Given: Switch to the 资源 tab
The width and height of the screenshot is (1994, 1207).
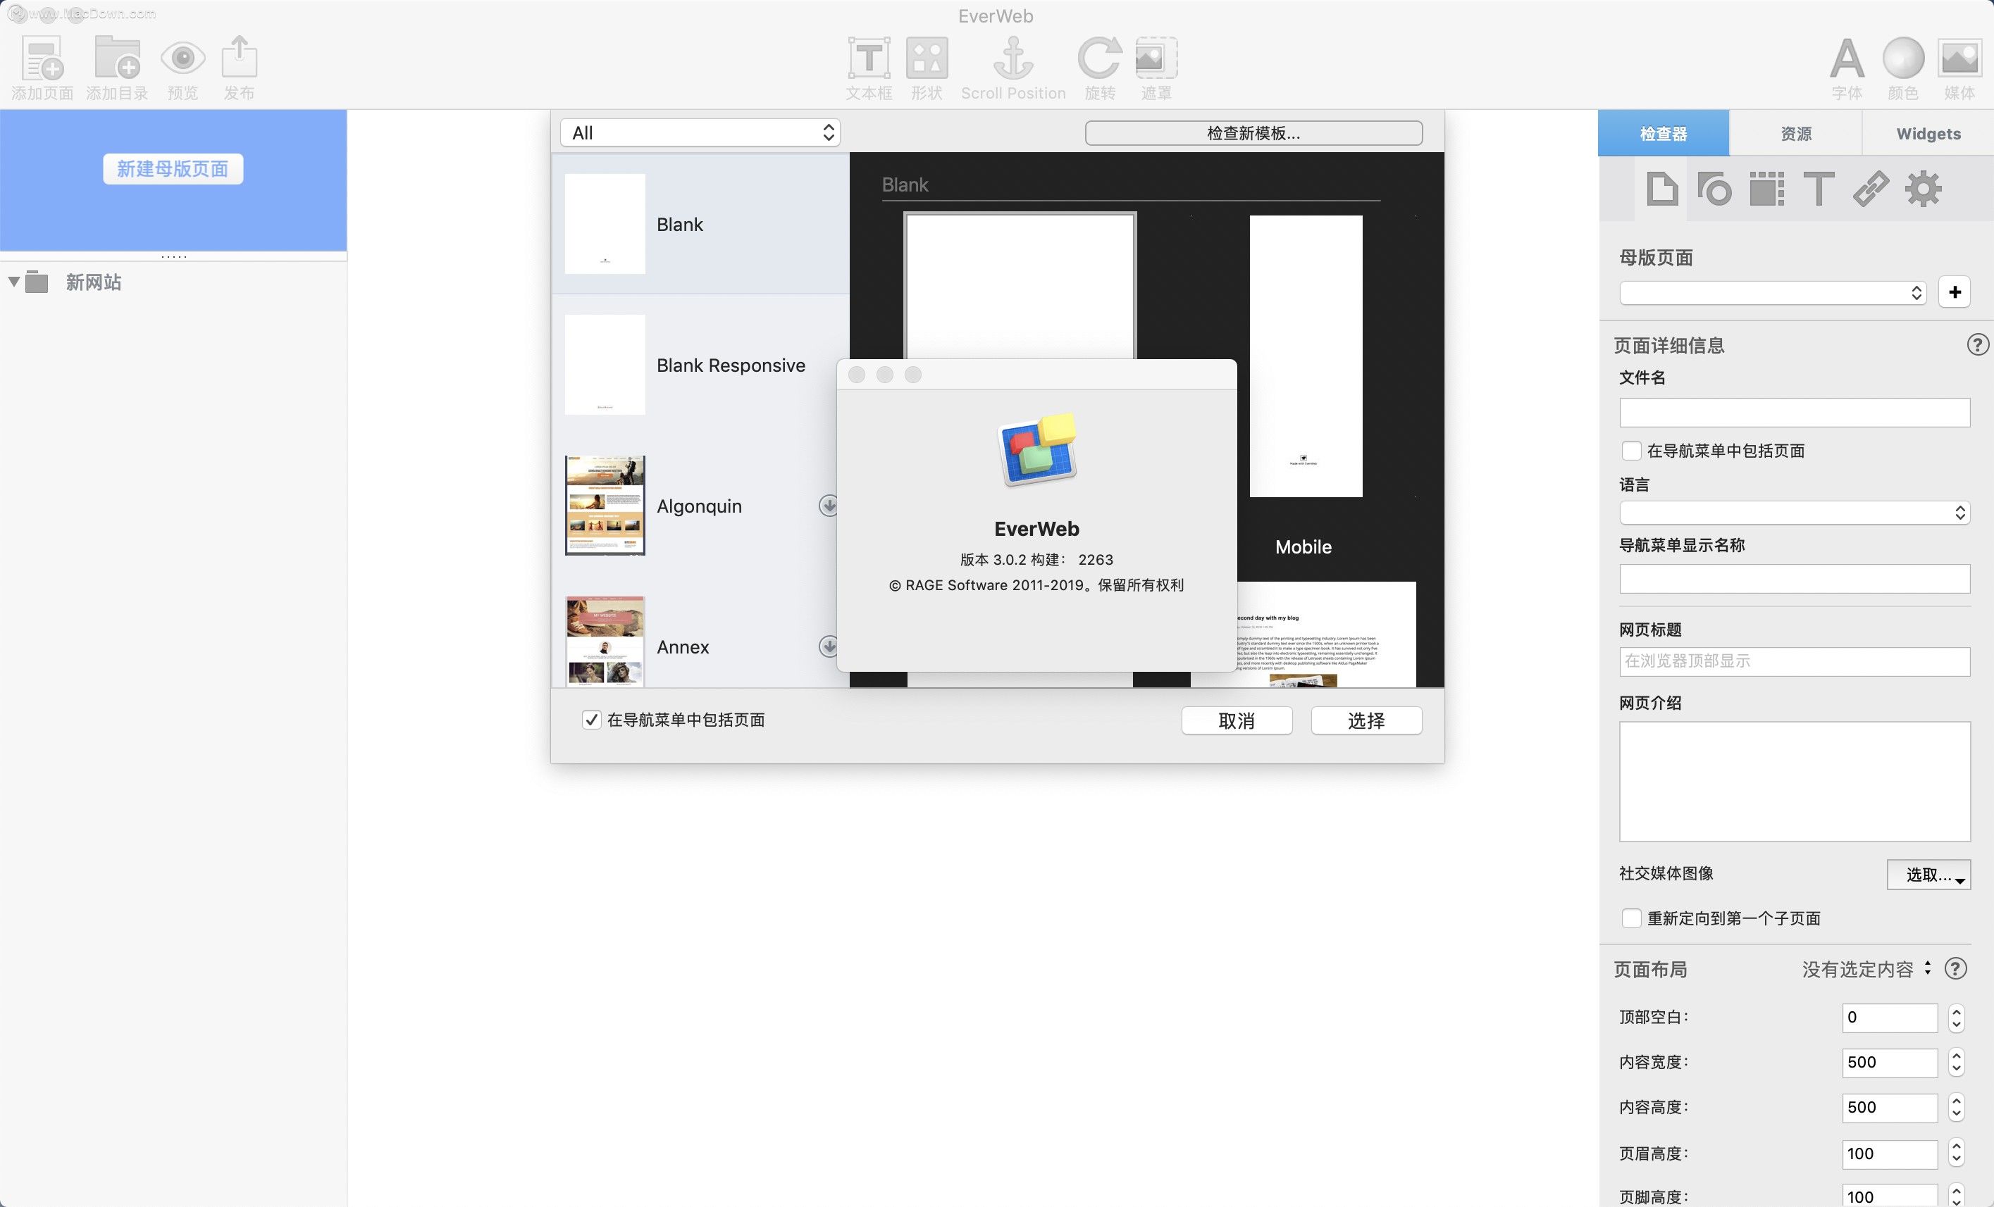Looking at the screenshot, I should [1796, 134].
